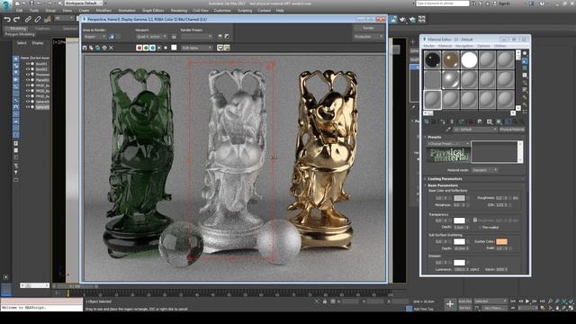Hide Plane001 using its eye icon
Image resolution: width=576 pixels, height=324 pixels.
[x=28, y=80]
